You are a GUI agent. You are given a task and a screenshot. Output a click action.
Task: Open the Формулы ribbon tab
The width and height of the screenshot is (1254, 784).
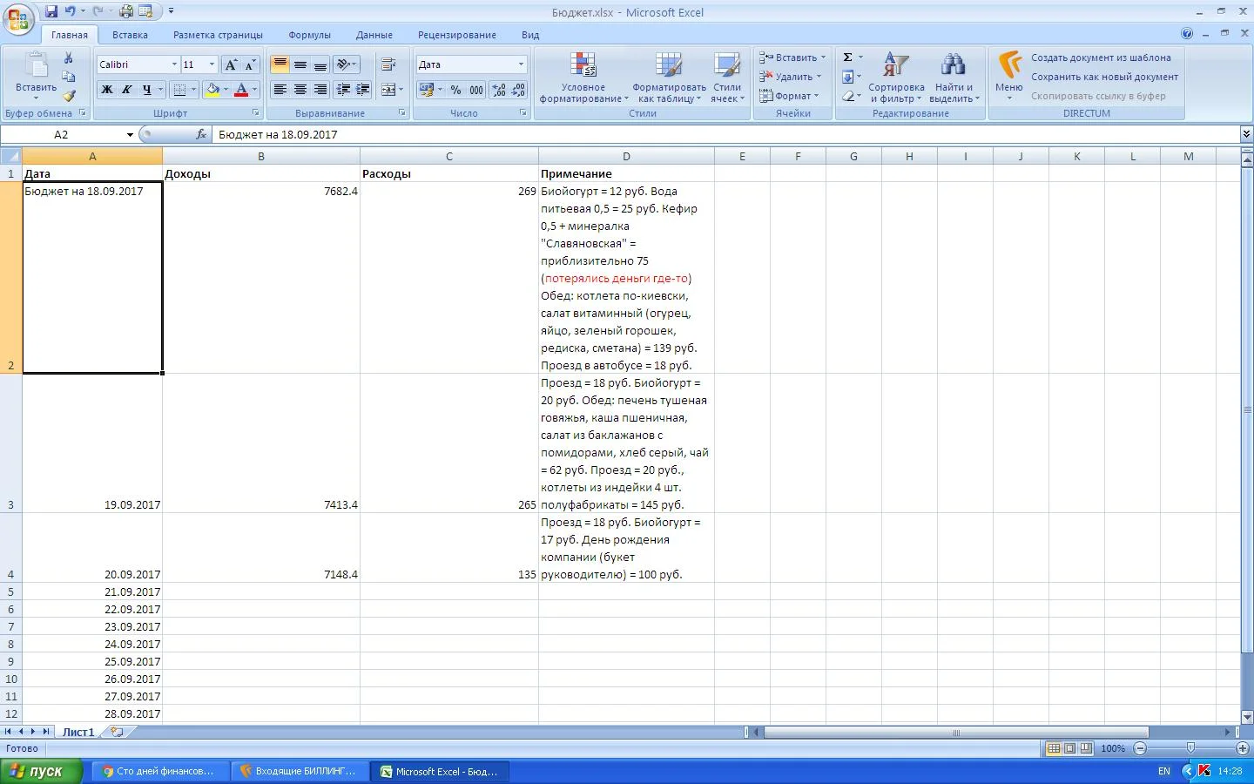coord(309,35)
